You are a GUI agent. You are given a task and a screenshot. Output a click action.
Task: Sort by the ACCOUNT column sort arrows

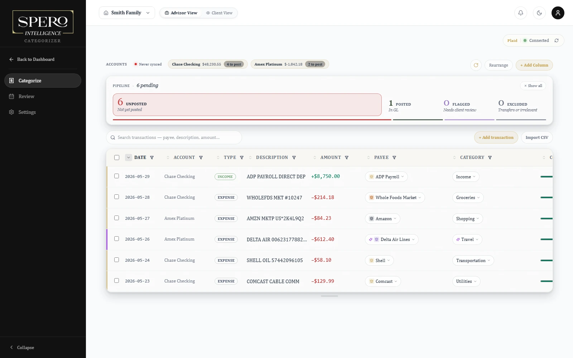point(168,158)
